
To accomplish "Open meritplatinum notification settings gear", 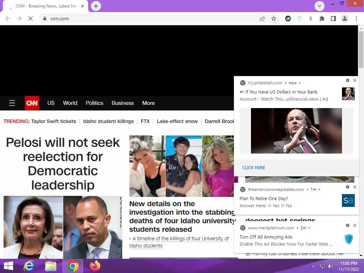I will tap(348, 225).
